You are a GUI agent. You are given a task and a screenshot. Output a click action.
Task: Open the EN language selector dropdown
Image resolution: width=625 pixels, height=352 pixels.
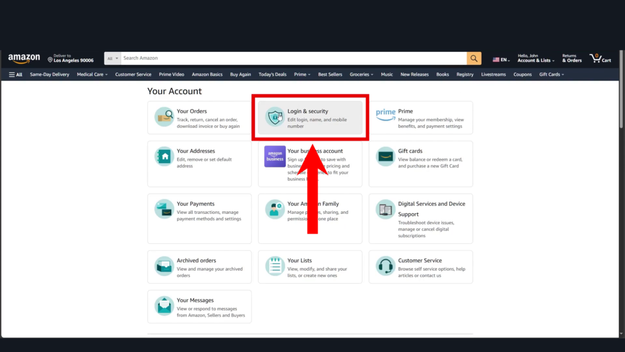coord(501,60)
